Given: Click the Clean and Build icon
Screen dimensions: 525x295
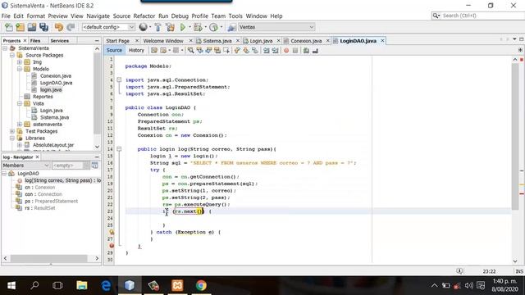Looking at the screenshot, I should [170, 27].
